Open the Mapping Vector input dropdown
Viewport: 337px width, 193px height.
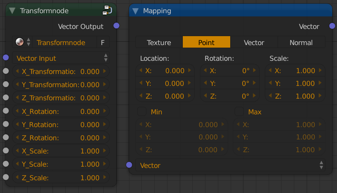[230, 165]
